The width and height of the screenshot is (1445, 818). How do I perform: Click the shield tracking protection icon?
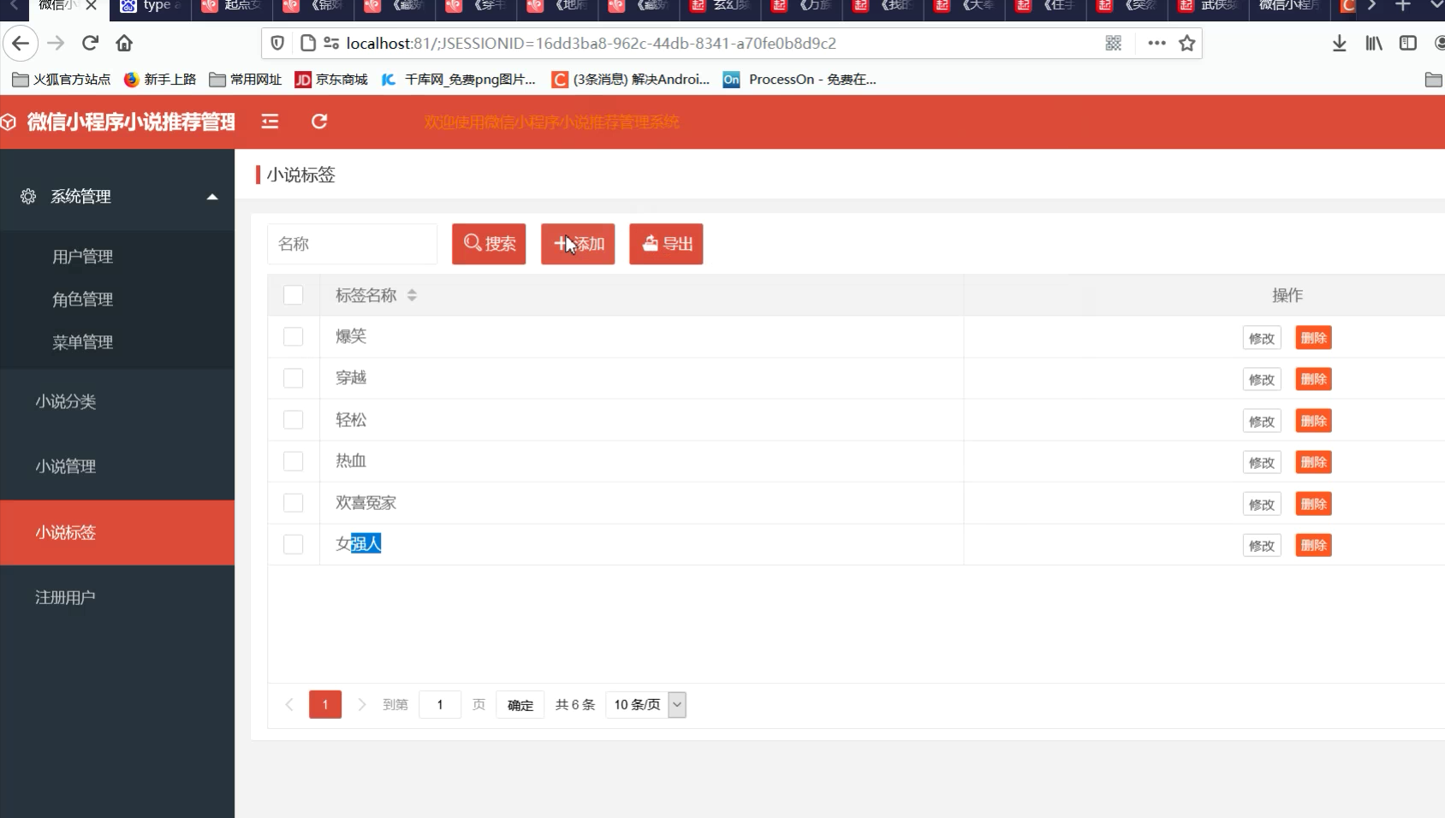click(x=277, y=43)
